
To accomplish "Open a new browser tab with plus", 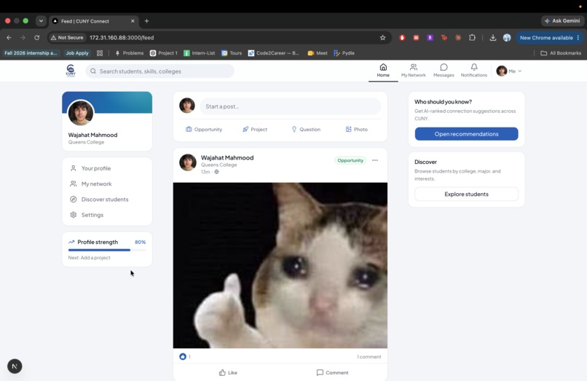I will pyautogui.click(x=147, y=21).
